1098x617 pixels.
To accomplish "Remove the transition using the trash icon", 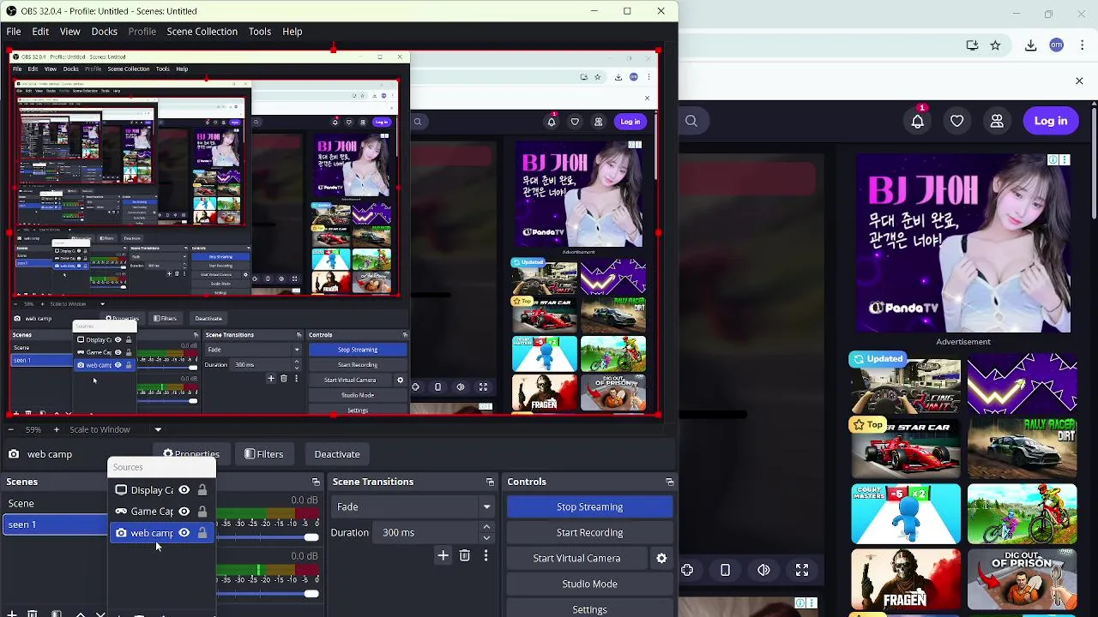I will point(464,556).
